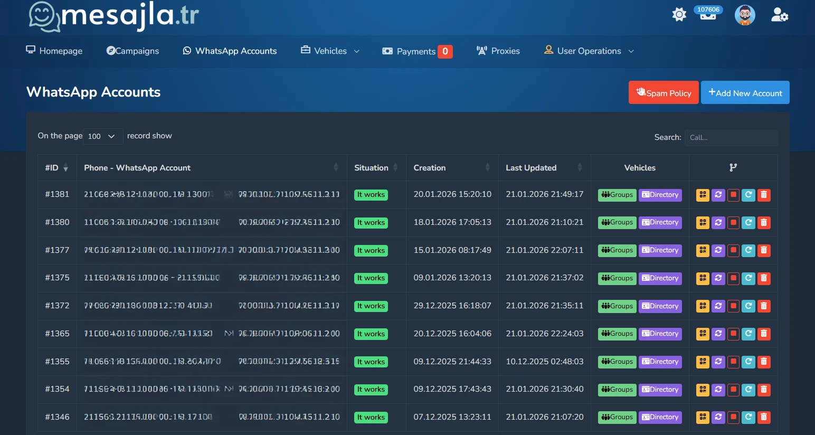
Task: Open the Spam Policy button
Action: pyautogui.click(x=664, y=93)
